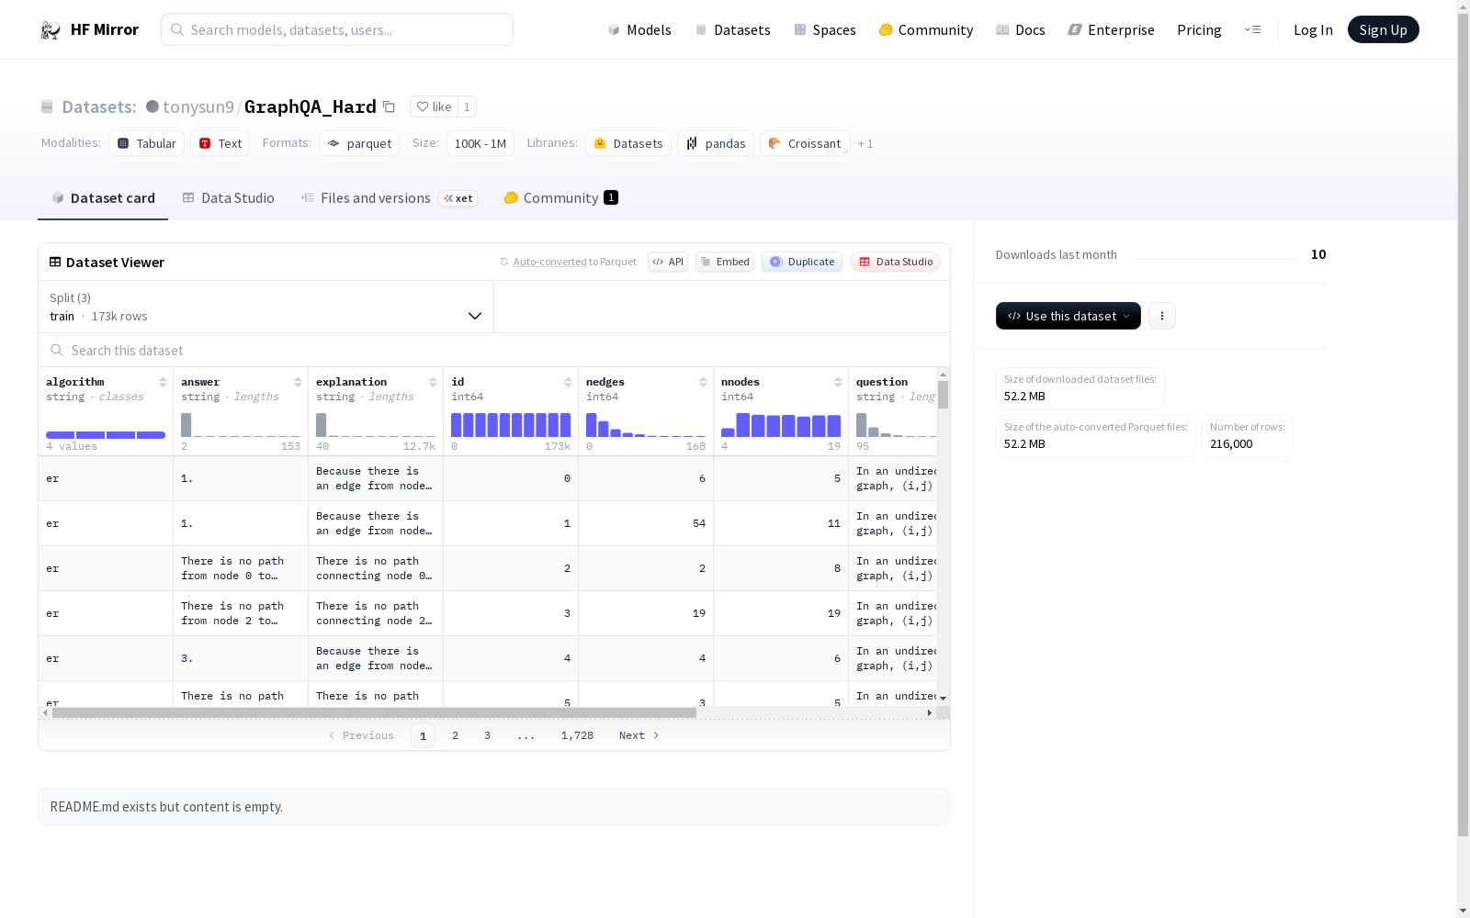Open the Split train dropdown
Image resolution: width=1470 pixels, height=918 pixels.
coord(266,307)
